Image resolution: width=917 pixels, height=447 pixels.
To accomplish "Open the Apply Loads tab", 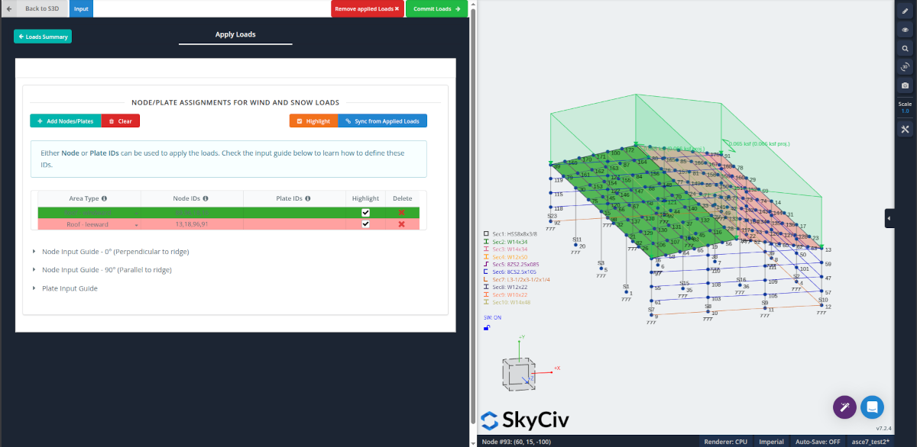I will coord(235,34).
